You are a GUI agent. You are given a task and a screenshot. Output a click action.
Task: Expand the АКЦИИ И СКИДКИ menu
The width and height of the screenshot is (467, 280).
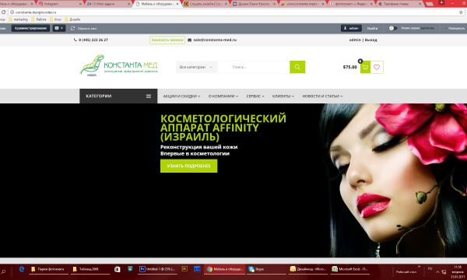coord(181,96)
